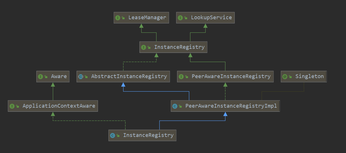Click the interface icon on LeaseManager
Image resolution: width=346 pixels, height=153 pixels.
click(x=117, y=18)
